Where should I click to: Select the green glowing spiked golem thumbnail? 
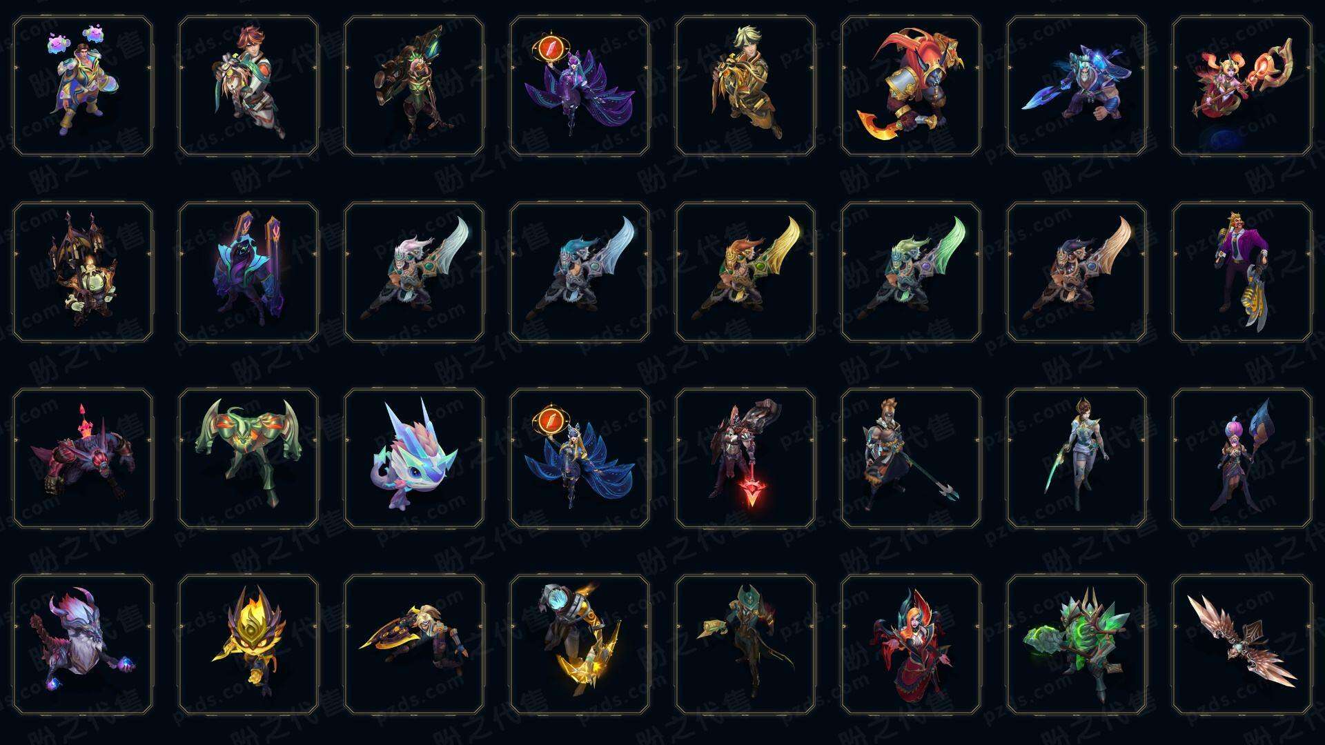(1077, 644)
